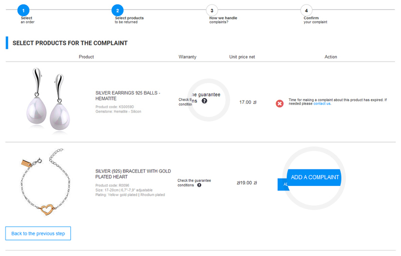Open the contact us link
This screenshot has height=256, width=401.
pos(322,104)
